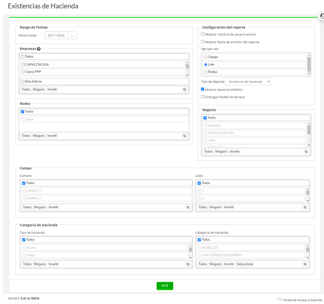
Task: Uncheck Todos in Lotes list
Action: pos(199,183)
